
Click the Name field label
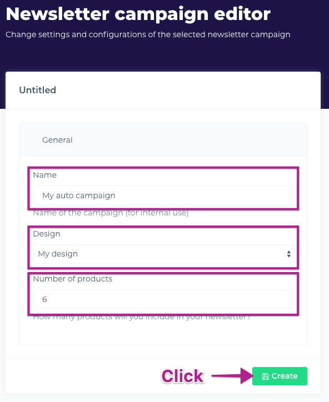(x=44, y=175)
